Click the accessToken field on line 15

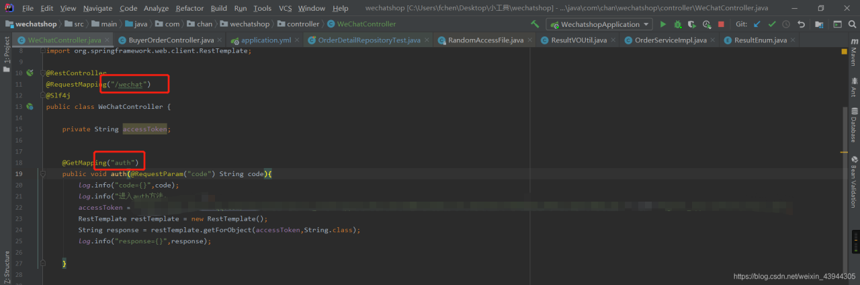pyautogui.click(x=146, y=128)
